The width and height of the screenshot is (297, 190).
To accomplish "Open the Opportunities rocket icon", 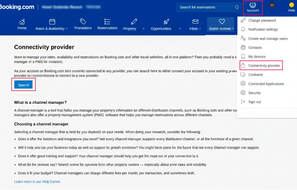I will pyautogui.click(x=166, y=22).
